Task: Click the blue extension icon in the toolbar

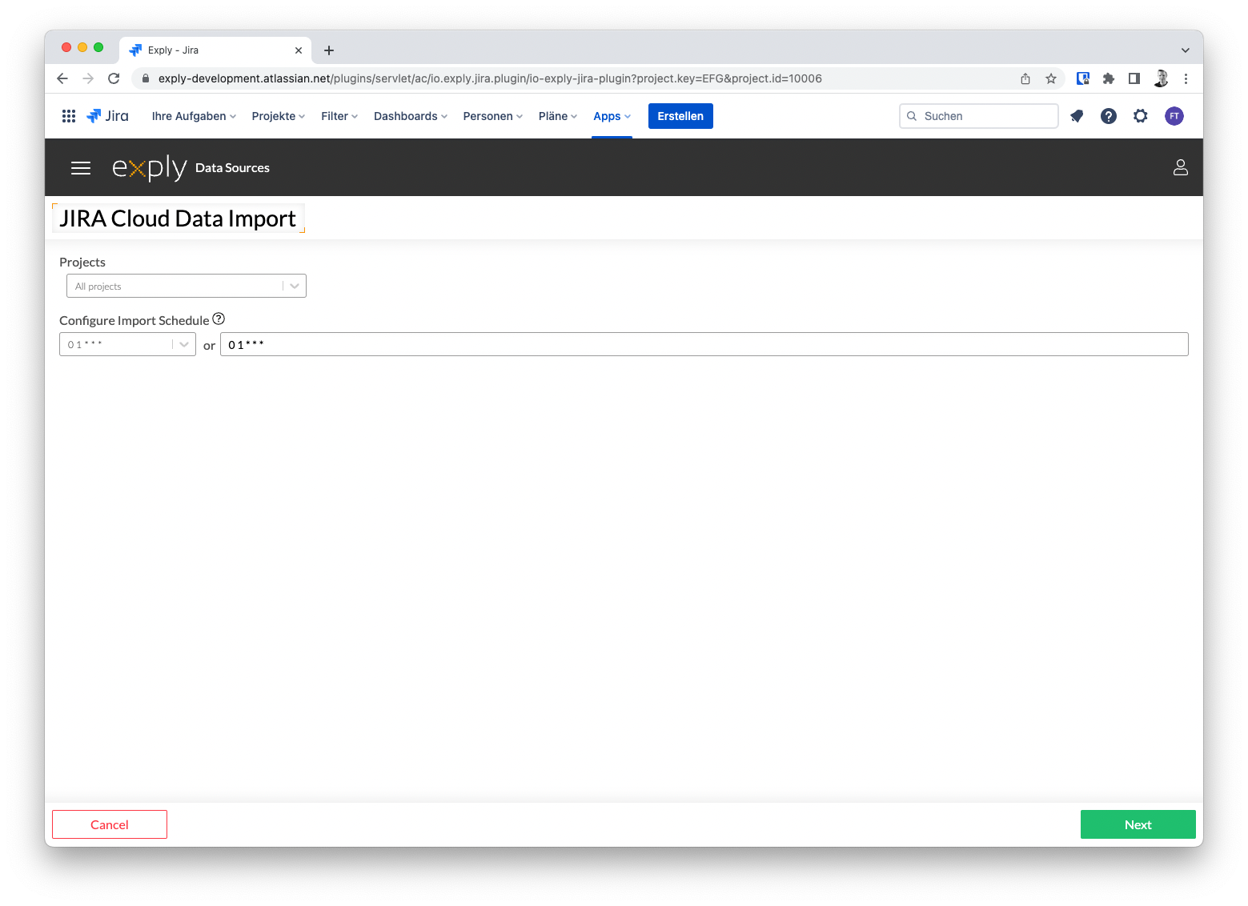Action: tap(1083, 78)
